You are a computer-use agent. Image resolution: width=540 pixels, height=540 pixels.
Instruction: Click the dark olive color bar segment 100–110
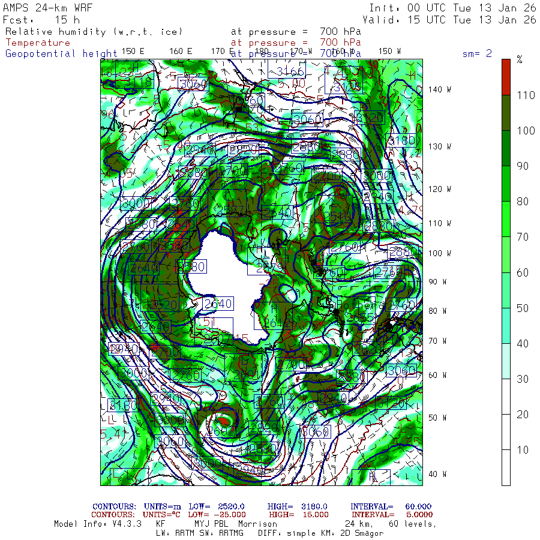(x=506, y=113)
